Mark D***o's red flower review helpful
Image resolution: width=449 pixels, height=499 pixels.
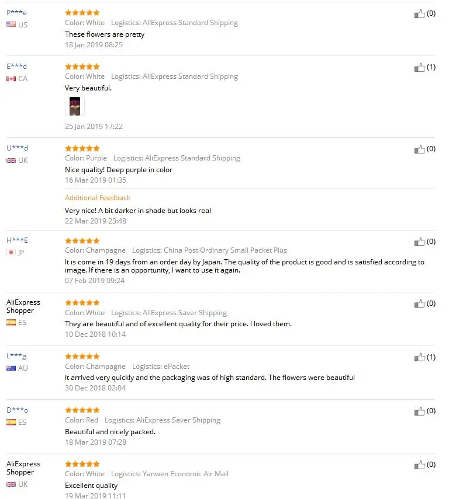420,411
